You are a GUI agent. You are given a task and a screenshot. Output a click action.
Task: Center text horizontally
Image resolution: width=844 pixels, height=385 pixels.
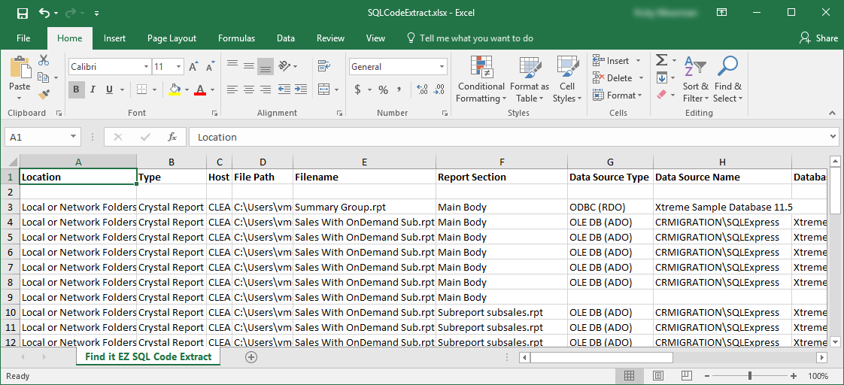[249, 89]
